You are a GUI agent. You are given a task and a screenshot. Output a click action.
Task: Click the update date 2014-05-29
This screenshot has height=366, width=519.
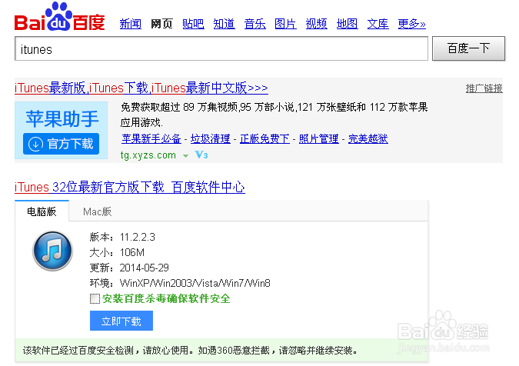(145, 268)
